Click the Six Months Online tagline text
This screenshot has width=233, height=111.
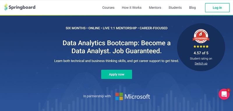(x=117, y=28)
